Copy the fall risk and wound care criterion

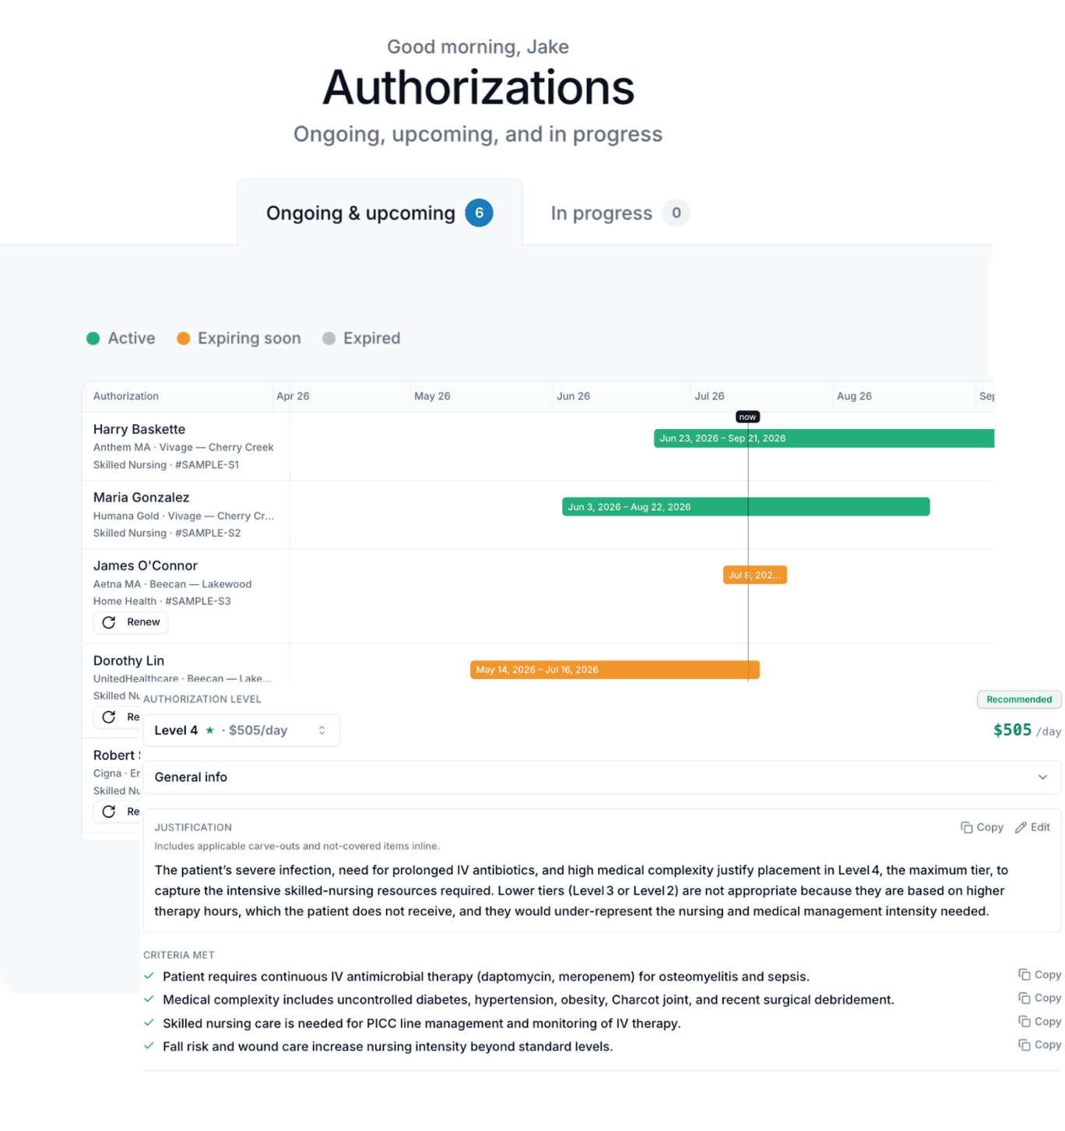[x=1039, y=1045]
